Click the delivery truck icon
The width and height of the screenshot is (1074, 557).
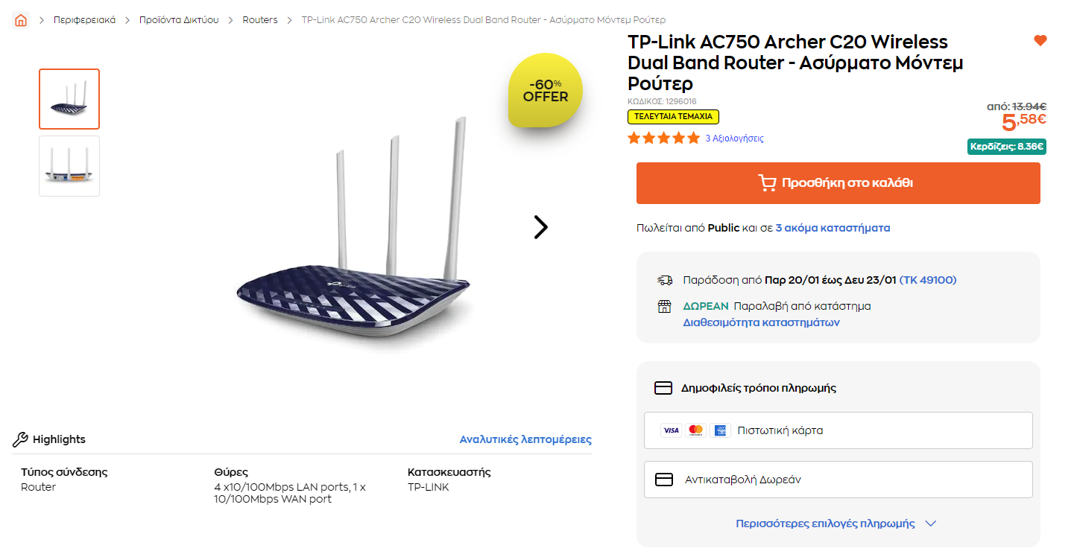(x=665, y=281)
